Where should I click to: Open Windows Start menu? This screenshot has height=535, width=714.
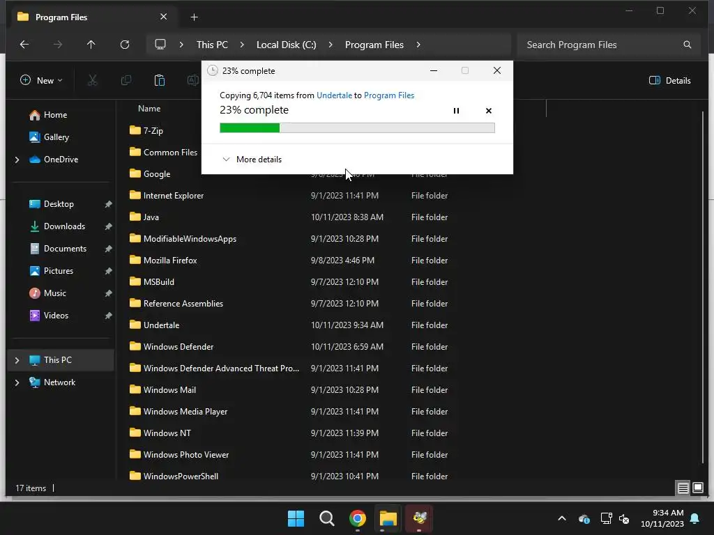(296, 518)
